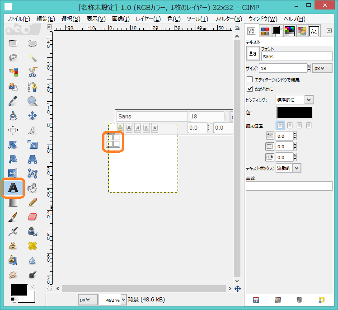Select the Pencil tool
The width and height of the screenshot is (338, 310).
[x=33, y=202]
